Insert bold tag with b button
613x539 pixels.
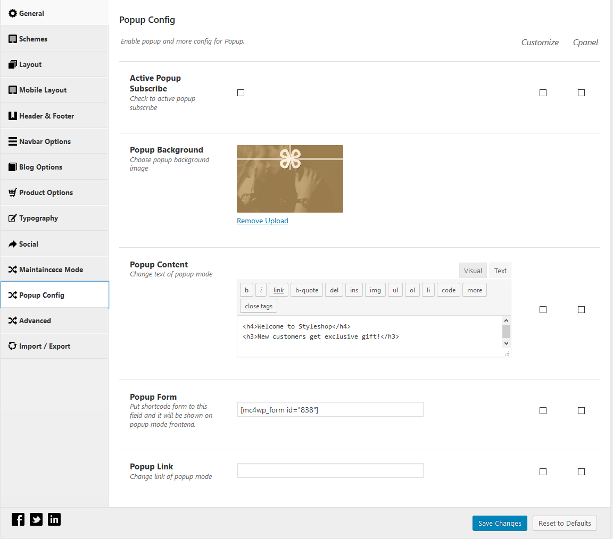[246, 290]
